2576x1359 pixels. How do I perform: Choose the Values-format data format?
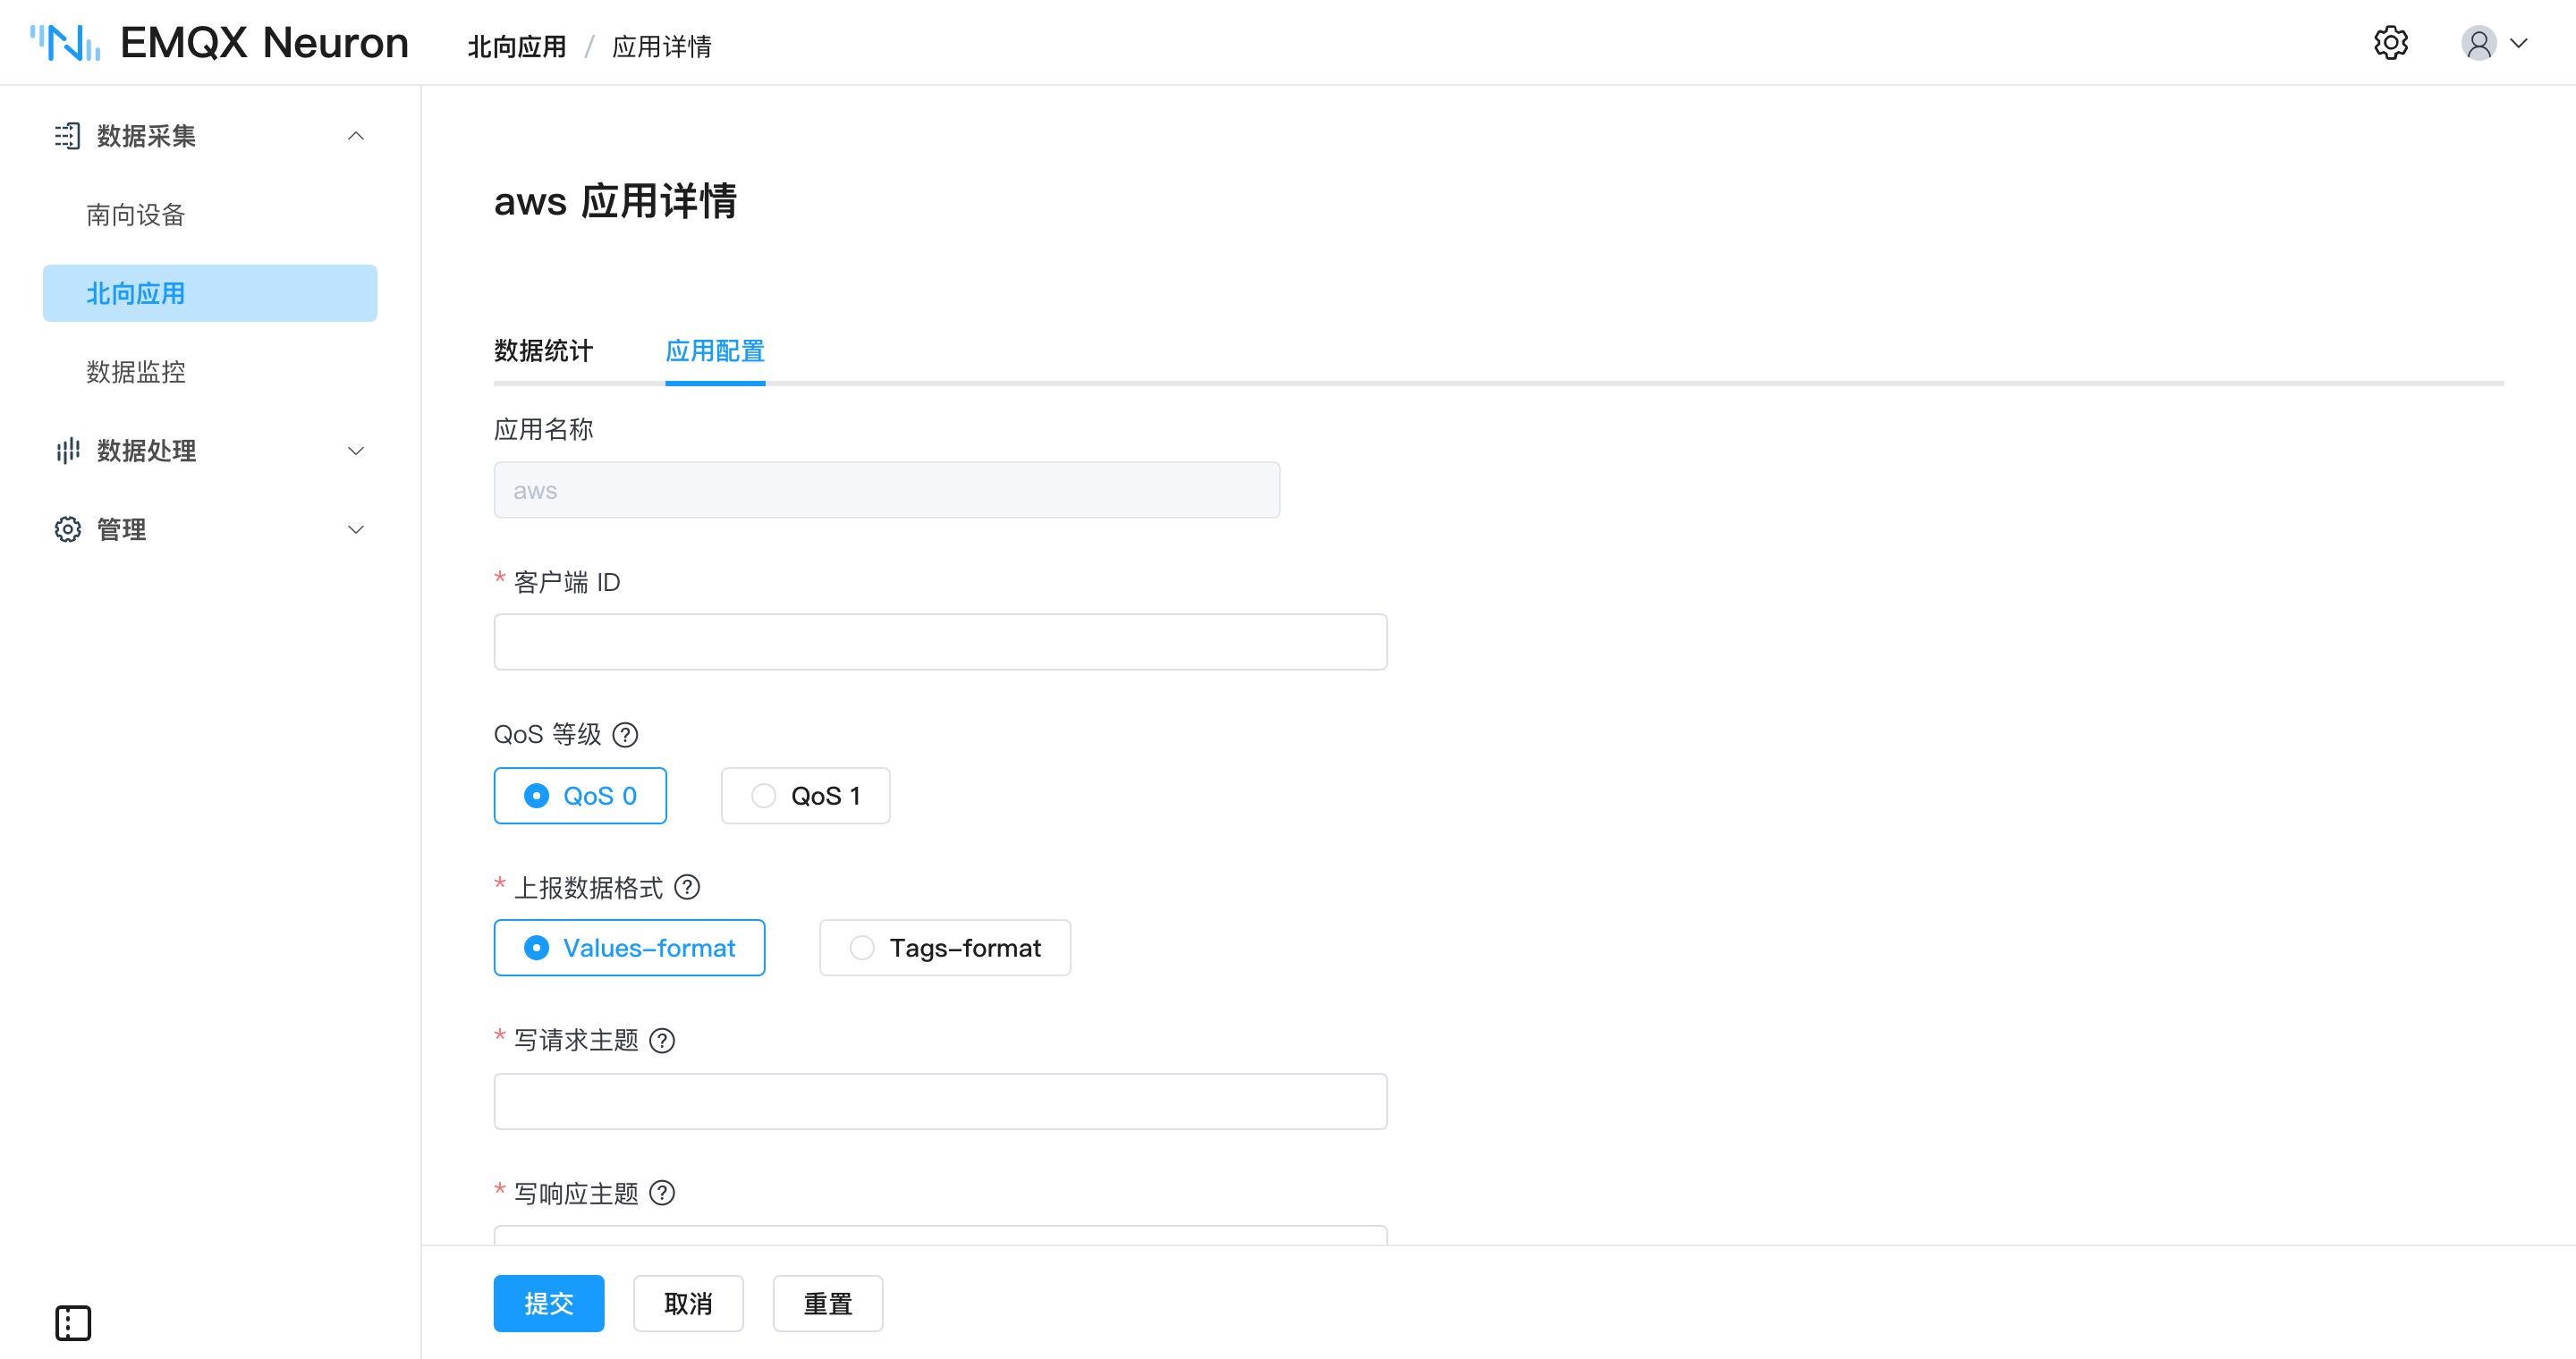(629, 948)
